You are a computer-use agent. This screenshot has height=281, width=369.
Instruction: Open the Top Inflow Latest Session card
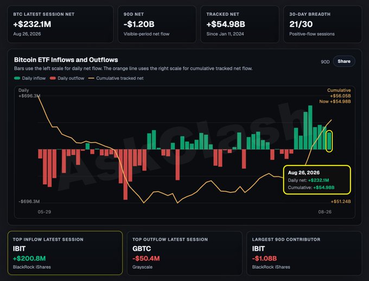[65, 253]
